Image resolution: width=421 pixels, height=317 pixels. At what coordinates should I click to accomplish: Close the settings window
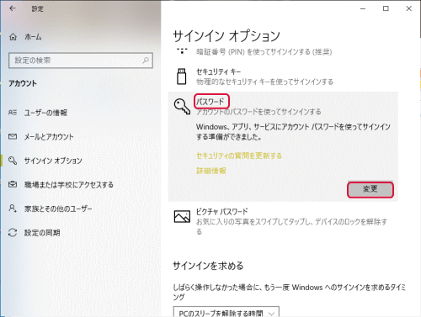[409, 8]
